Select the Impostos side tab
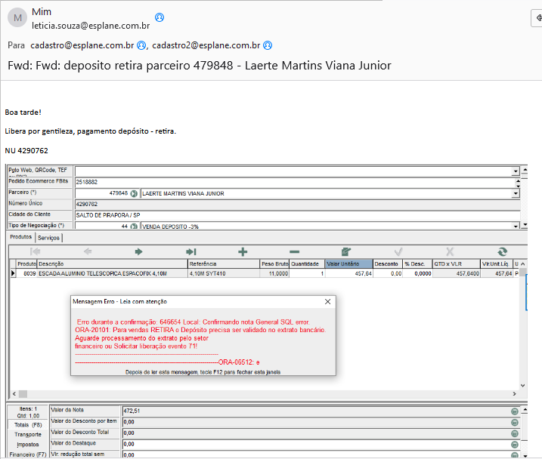 pos(28,445)
